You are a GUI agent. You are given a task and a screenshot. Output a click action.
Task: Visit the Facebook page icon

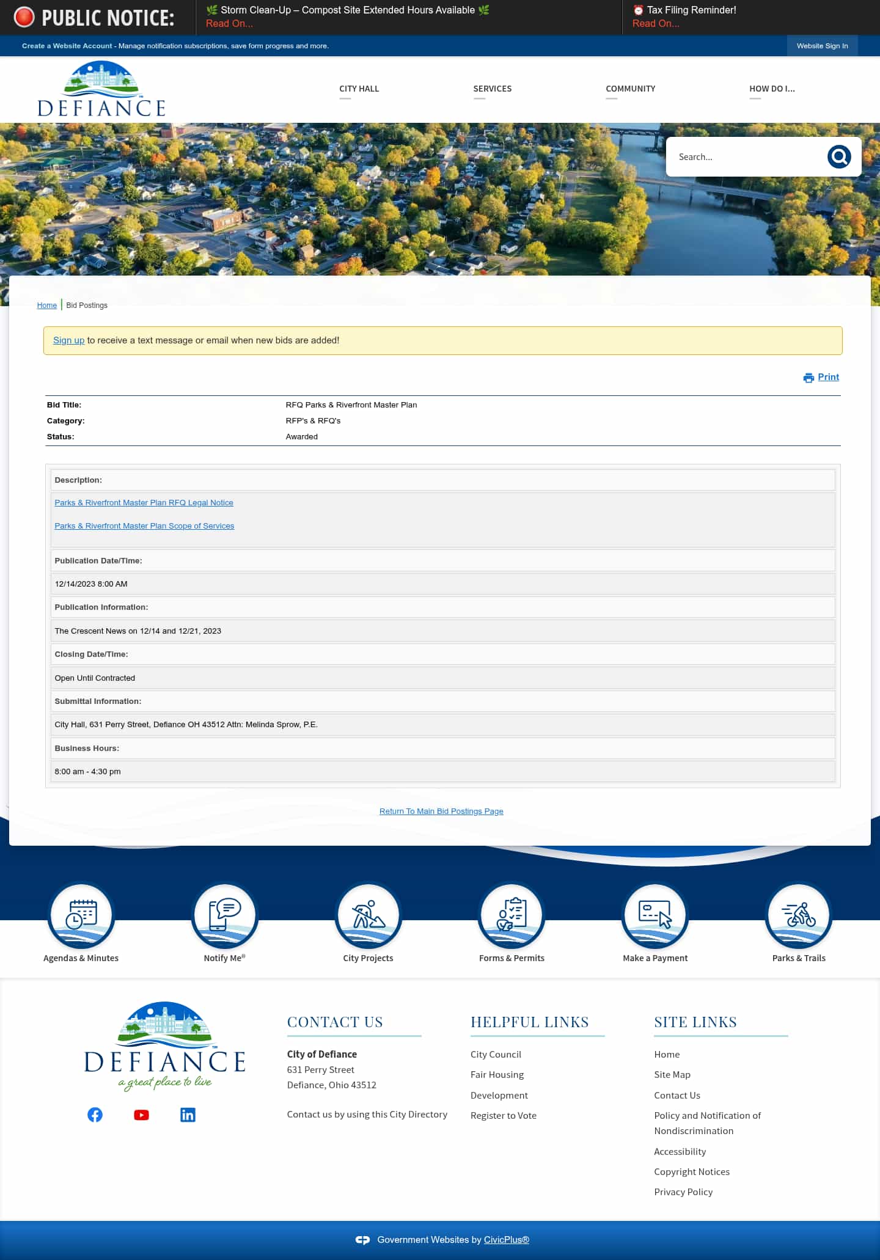click(95, 1115)
